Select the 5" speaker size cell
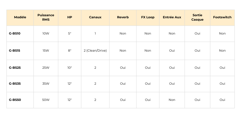The image size is (240, 118). pos(70,33)
